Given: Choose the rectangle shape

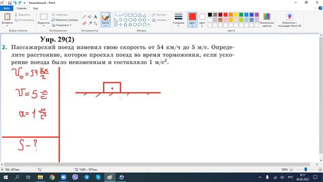Looking at the screenshot, I should tap(130, 15).
